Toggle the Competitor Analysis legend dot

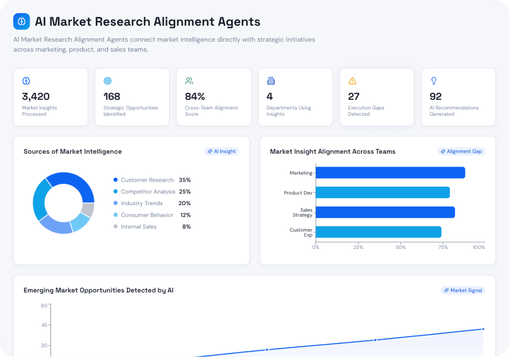115,191
